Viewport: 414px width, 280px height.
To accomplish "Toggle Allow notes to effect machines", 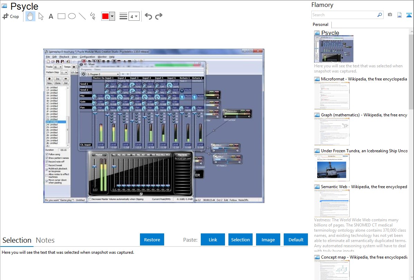I will click(47, 175).
